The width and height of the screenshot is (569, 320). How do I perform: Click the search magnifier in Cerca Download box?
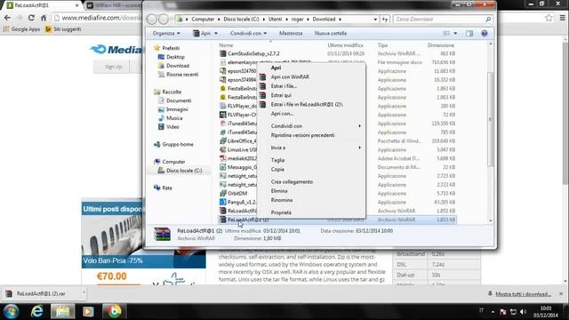[x=488, y=20]
